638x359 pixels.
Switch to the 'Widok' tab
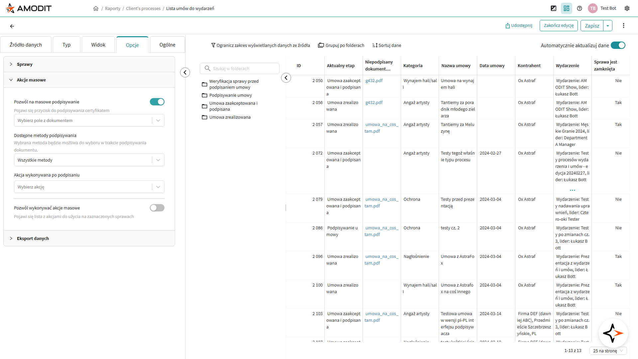(x=98, y=45)
